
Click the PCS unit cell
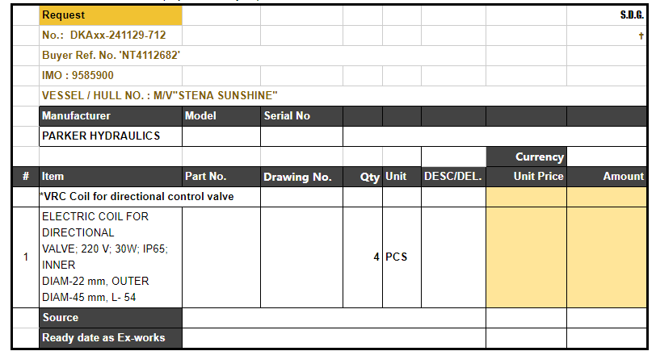point(402,257)
